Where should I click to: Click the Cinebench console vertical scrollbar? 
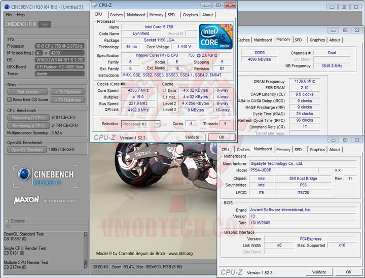coord(86,250)
